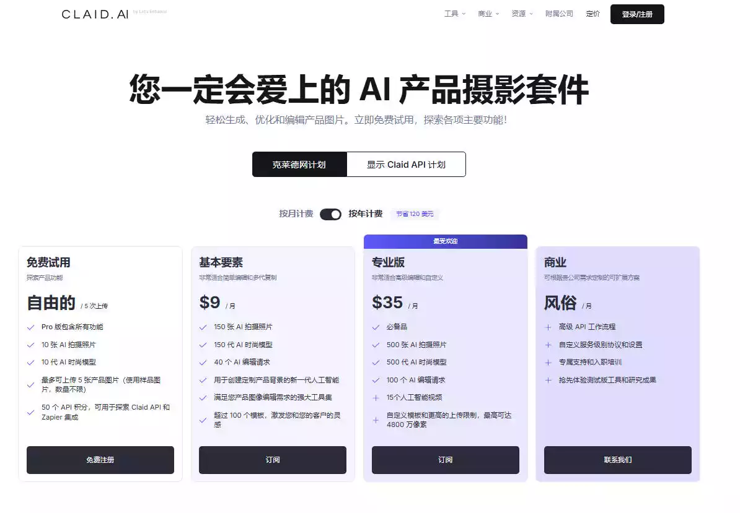
Task: Click checkmark beside 150 代 AI 时尚模型
Action: point(203,345)
